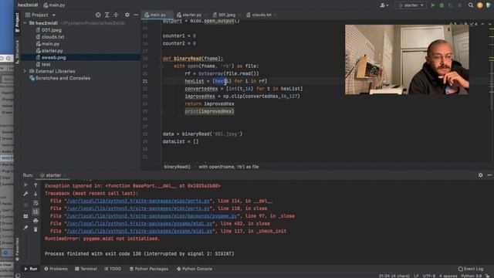This screenshot has height=278, width=494.
Task: Hide the Project panel with minus icon
Action: pyautogui.click(x=136, y=15)
